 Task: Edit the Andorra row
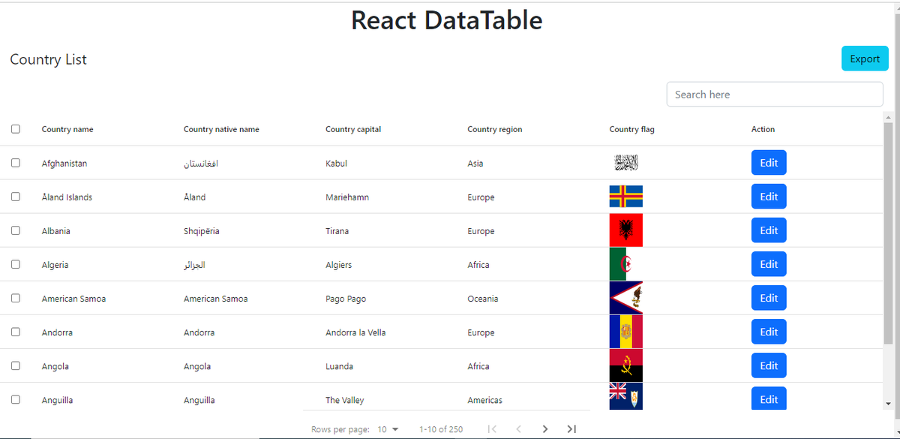[x=769, y=332]
